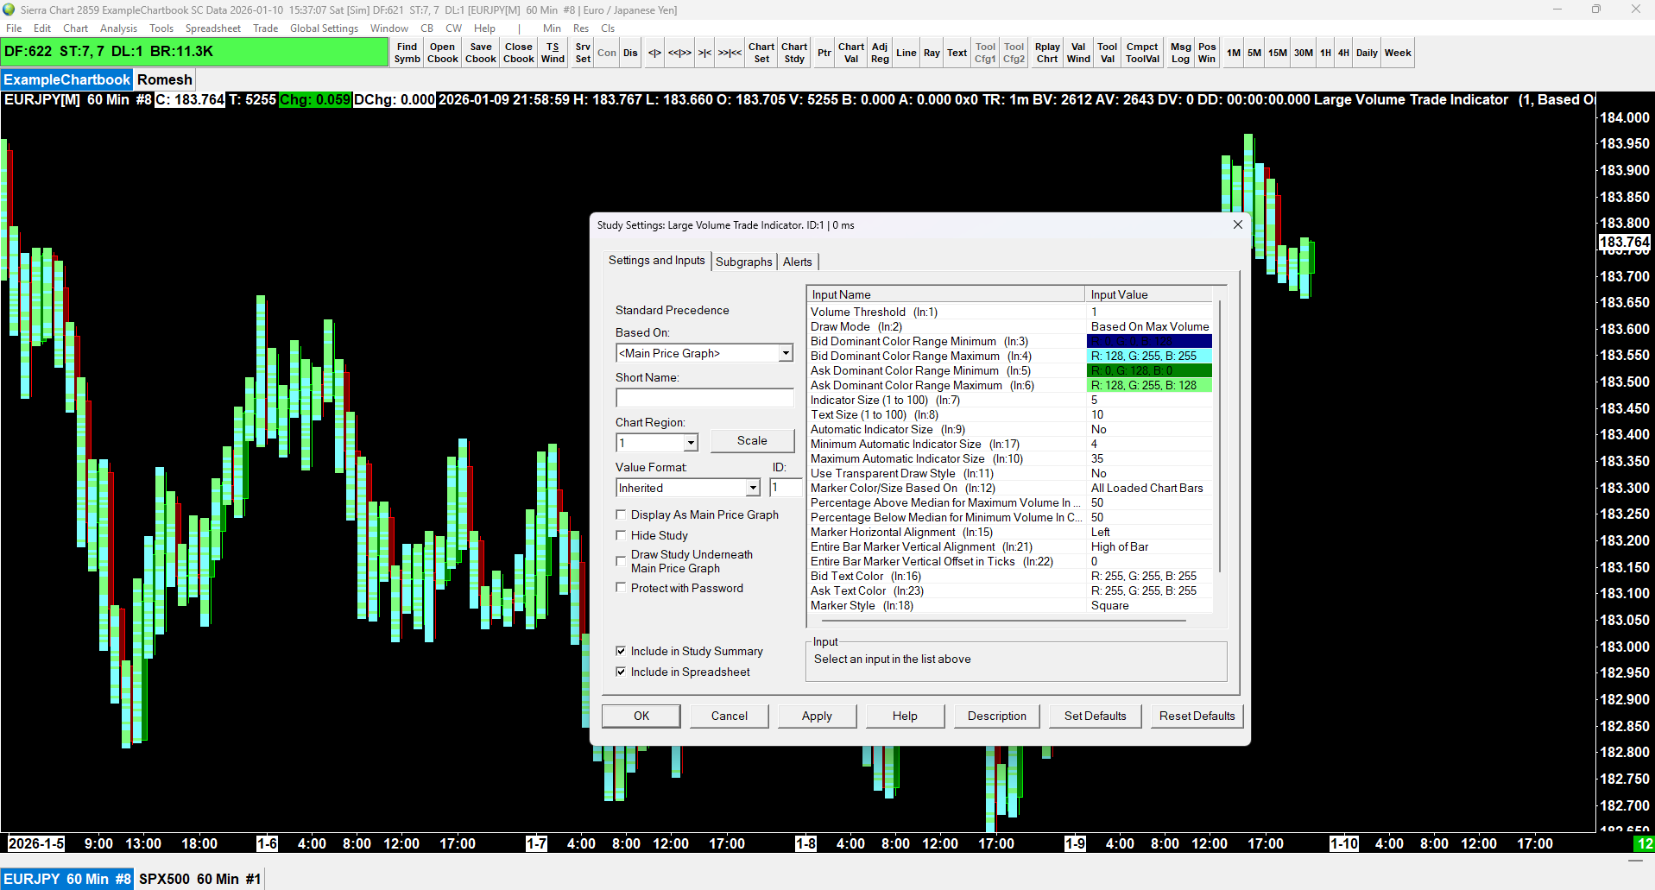The image size is (1655, 890).
Task: Click the Short Name input field
Action: tap(704, 398)
